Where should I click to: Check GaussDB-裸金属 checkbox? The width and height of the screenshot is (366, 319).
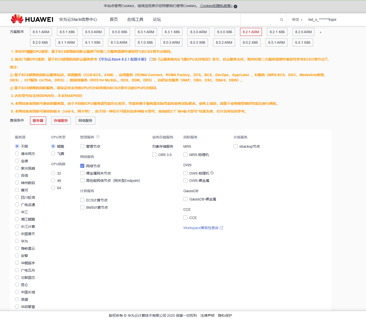(185, 199)
